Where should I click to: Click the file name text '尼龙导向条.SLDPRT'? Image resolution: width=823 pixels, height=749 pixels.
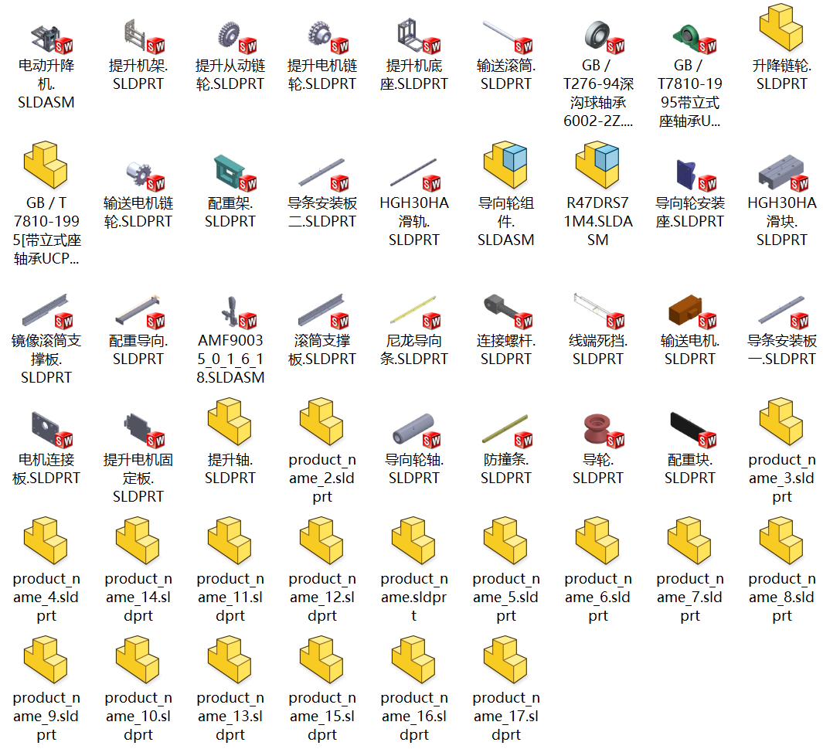414,349
